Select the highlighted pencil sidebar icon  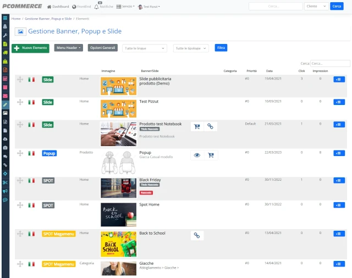(5, 104)
